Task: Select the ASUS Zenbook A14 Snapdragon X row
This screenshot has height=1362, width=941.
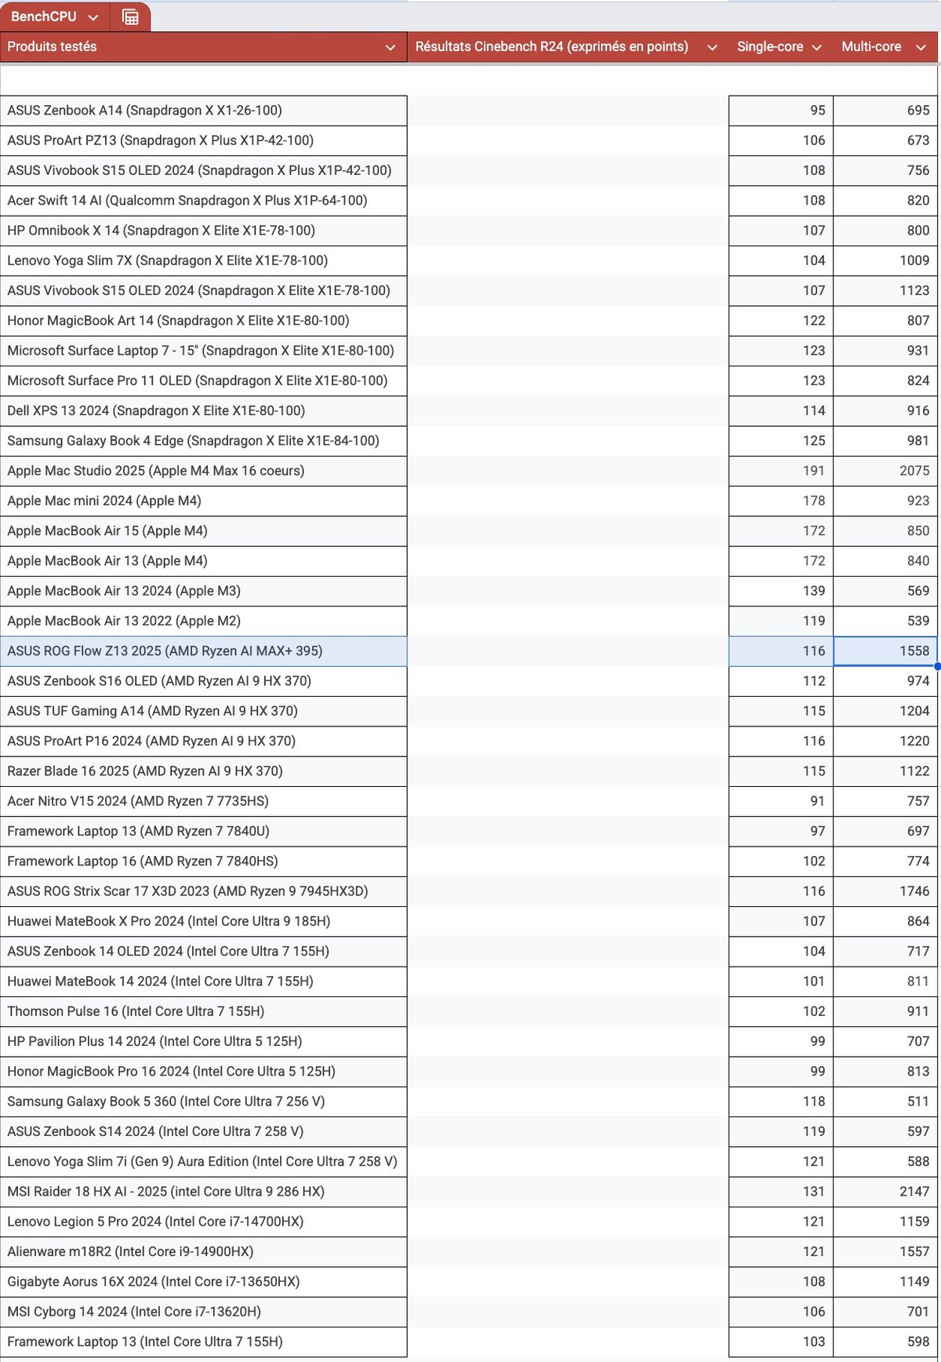Action: pos(204,111)
